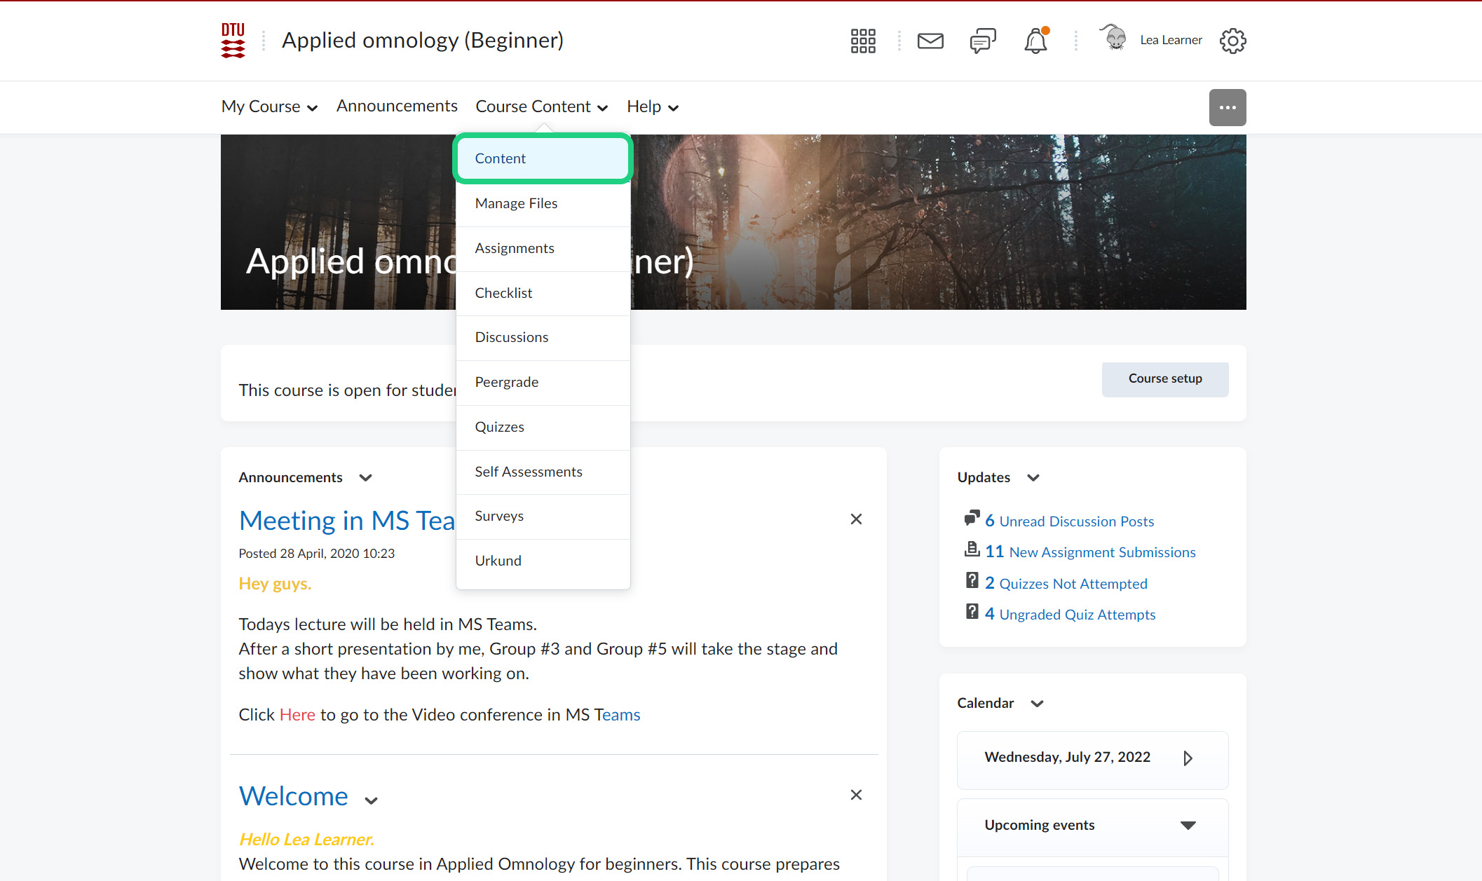The image size is (1482, 881).
Task: Expand the Upcoming events section
Action: click(x=1188, y=825)
